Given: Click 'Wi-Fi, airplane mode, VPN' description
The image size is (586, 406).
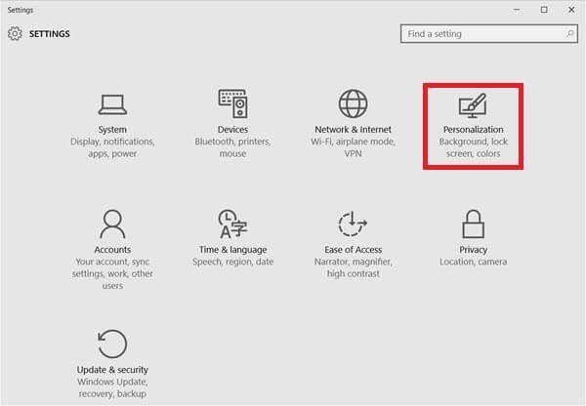Looking at the screenshot, I should [353, 147].
